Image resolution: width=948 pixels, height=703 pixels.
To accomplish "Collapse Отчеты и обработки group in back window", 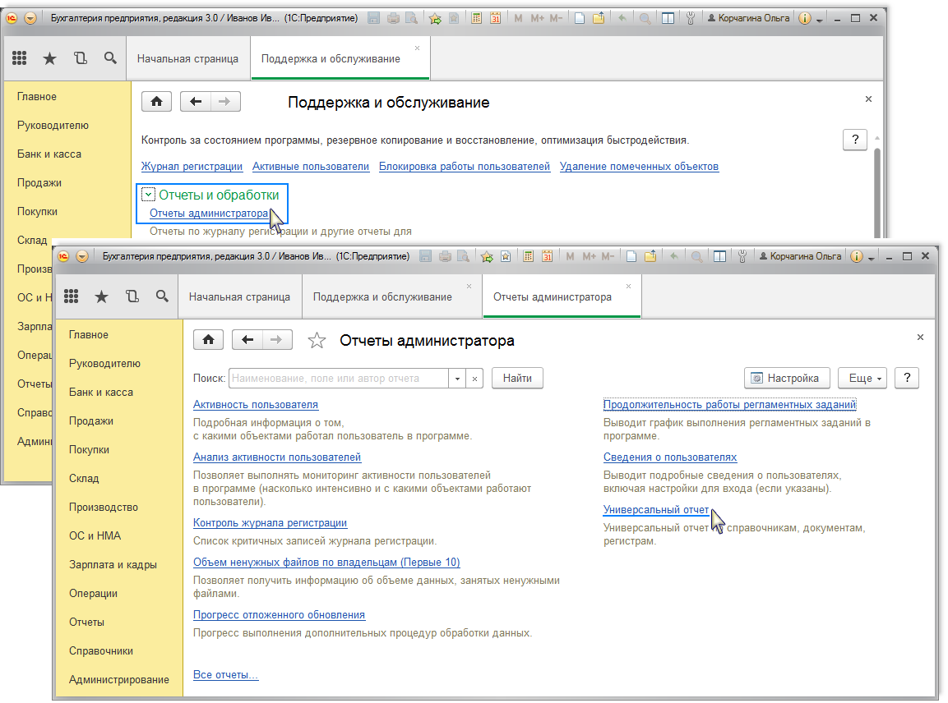I will point(148,195).
